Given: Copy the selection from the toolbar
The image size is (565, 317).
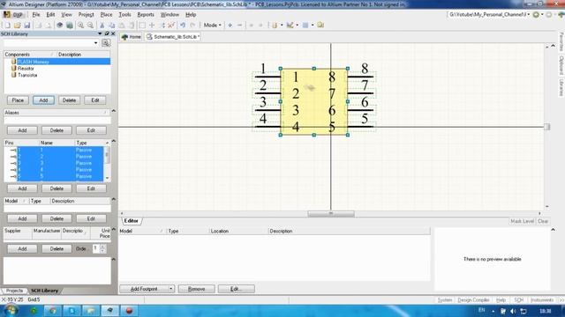Looking at the screenshot, I should (x=112, y=26).
